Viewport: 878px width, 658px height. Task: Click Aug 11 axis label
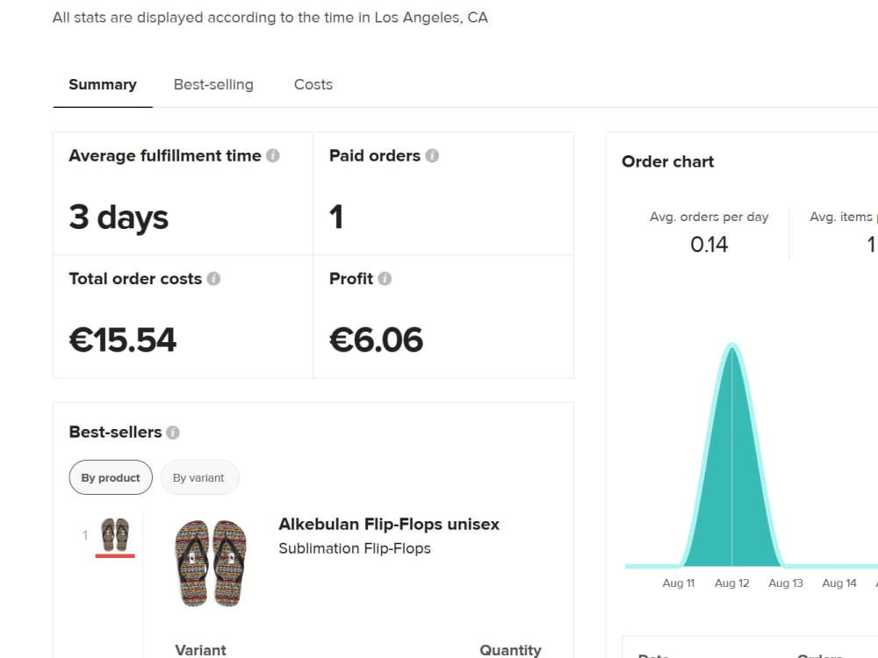coord(678,583)
